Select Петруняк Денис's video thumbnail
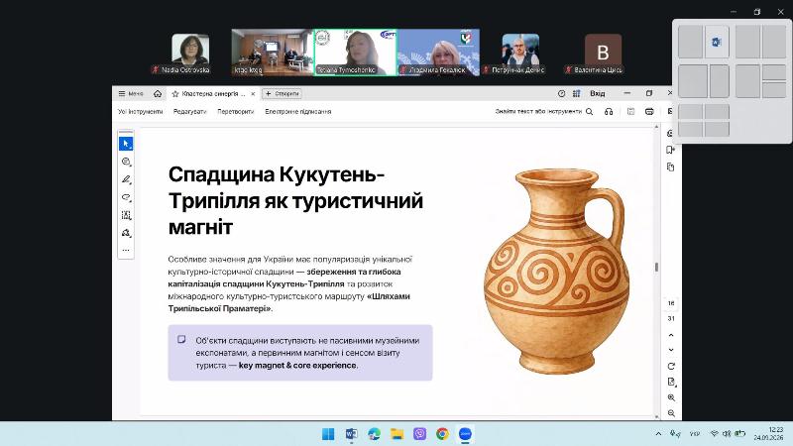The height and width of the screenshot is (446, 793). coord(520,54)
